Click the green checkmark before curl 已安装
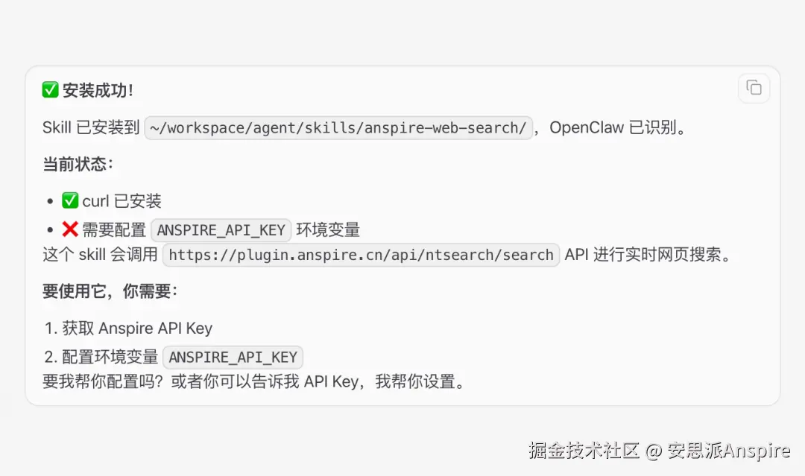 70,200
